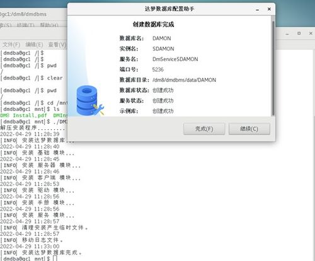The width and height of the screenshot is (315, 261).
Task: Click the 数据库状态 creation success text
Action: 163,90
